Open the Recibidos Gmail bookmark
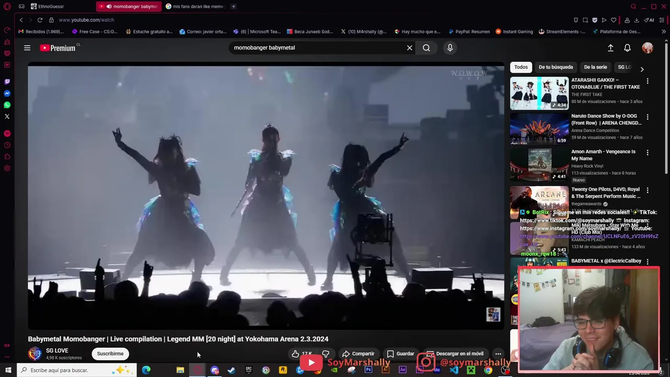The image size is (670, 377). (41, 31)
